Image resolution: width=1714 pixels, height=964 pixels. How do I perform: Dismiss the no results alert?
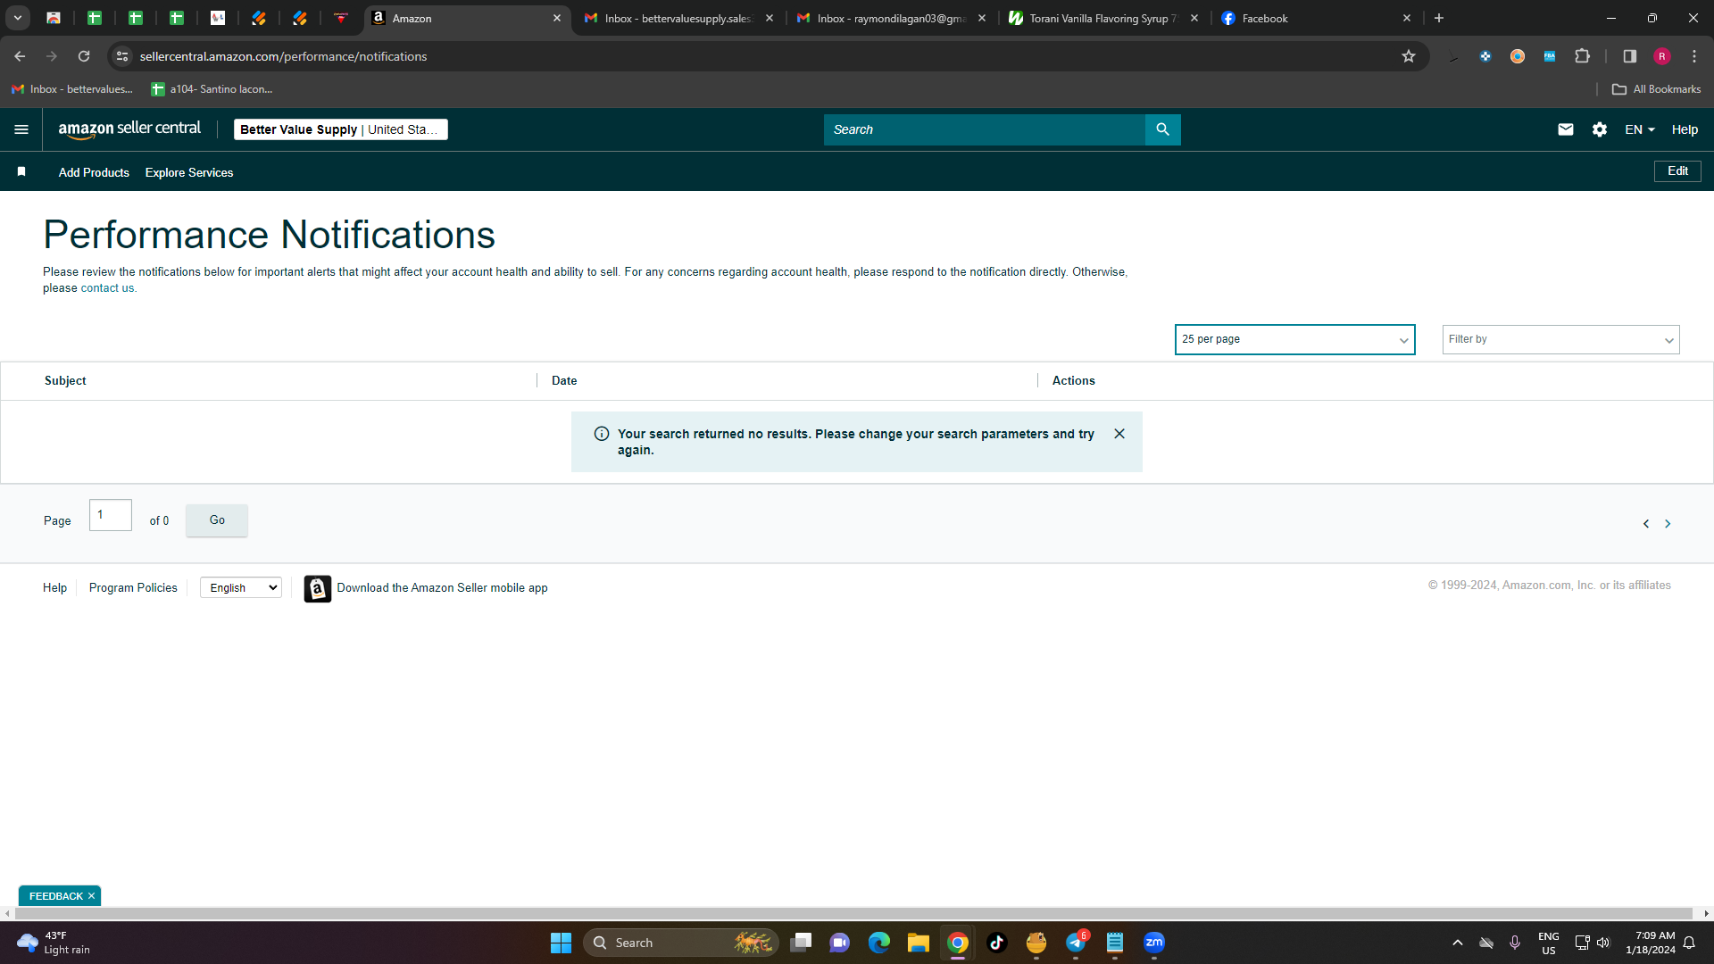(x=1119, y=434)
